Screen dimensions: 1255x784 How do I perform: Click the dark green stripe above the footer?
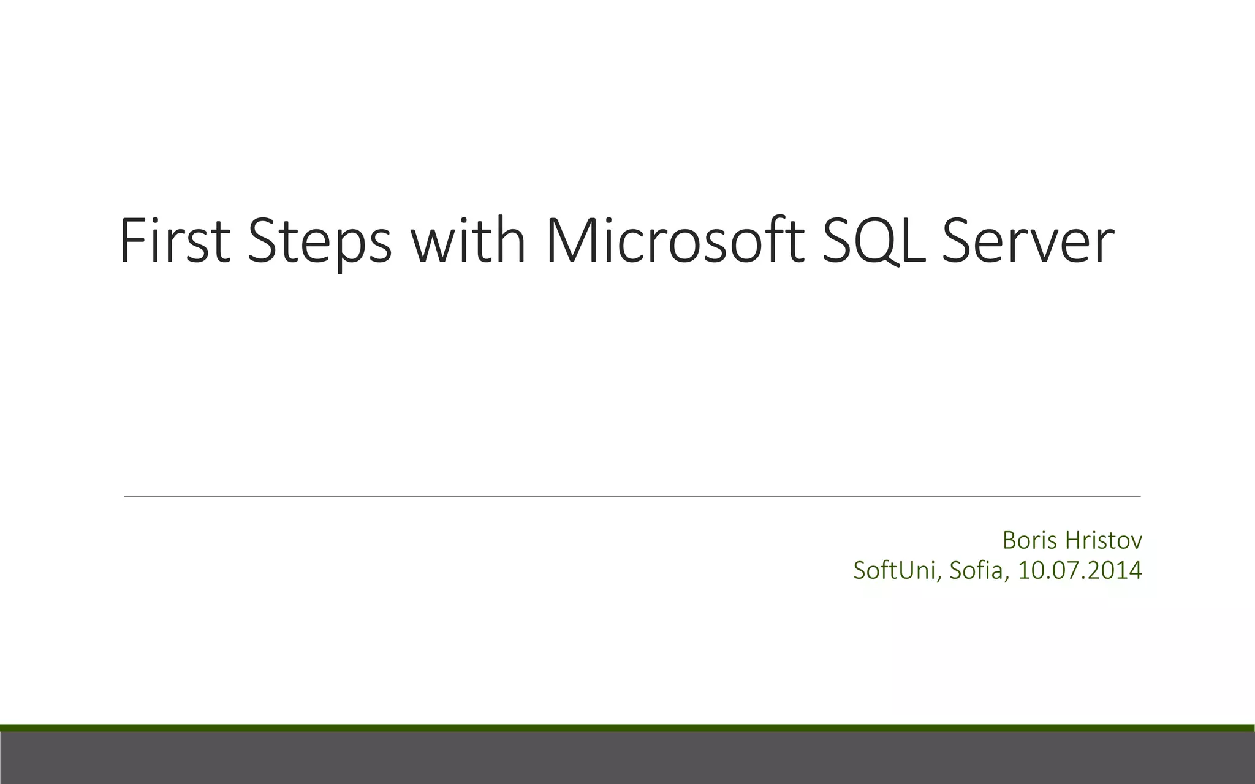click(627, 728)
